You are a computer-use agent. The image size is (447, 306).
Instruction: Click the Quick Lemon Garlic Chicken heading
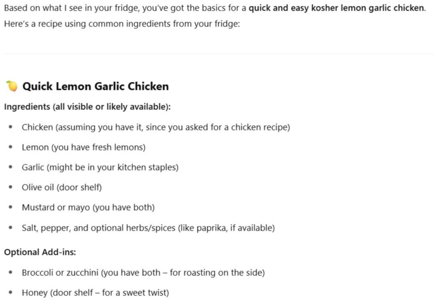point(96,86)
